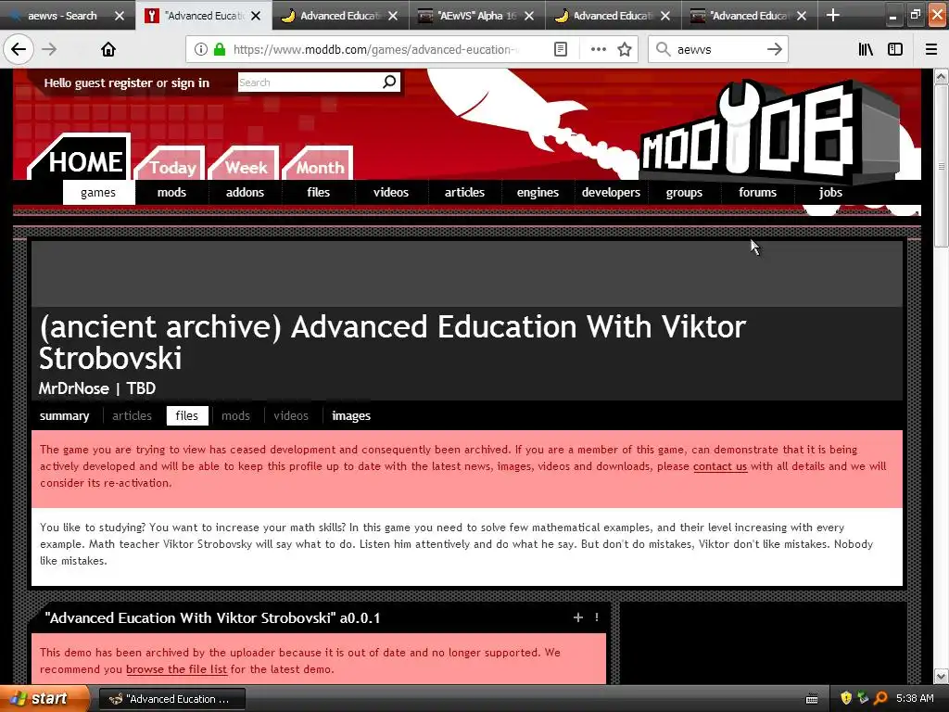Click the green secure padlock icon
This screenshot has height=712, width=949.
point(219,49)
